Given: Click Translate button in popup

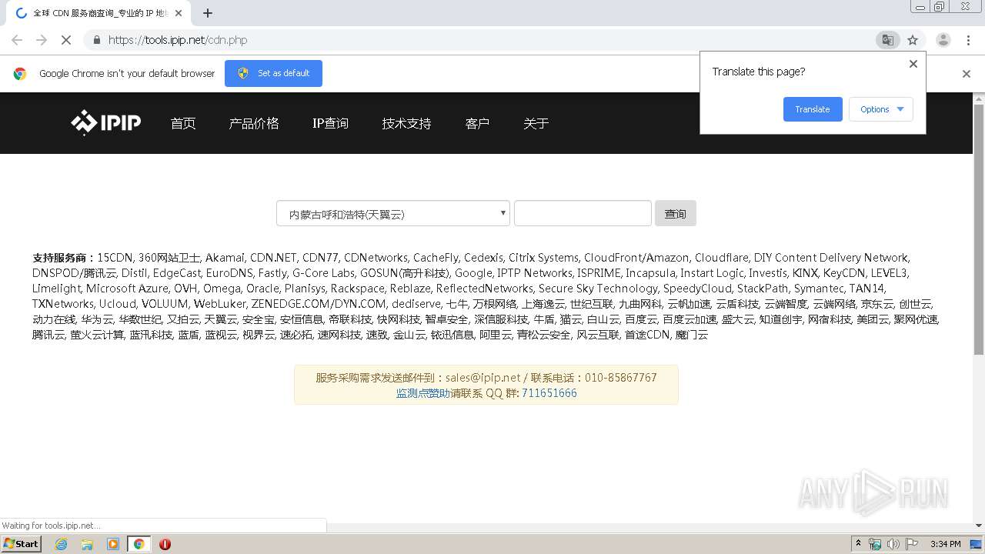Looking at the screenshot, I should [x=813, y=109].
